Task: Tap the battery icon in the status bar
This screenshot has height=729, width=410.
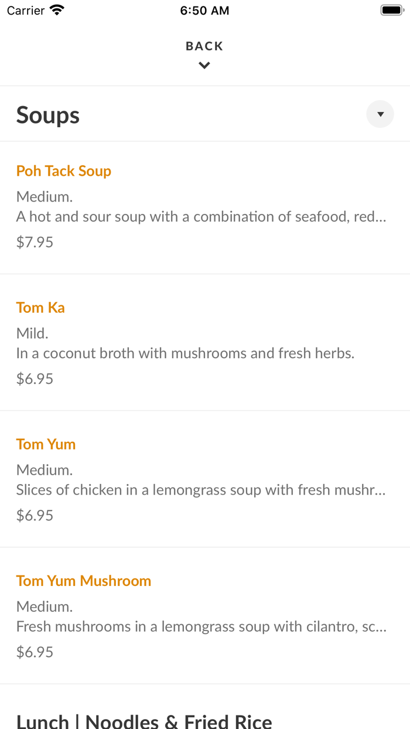Action: click(x=391, y=9)
